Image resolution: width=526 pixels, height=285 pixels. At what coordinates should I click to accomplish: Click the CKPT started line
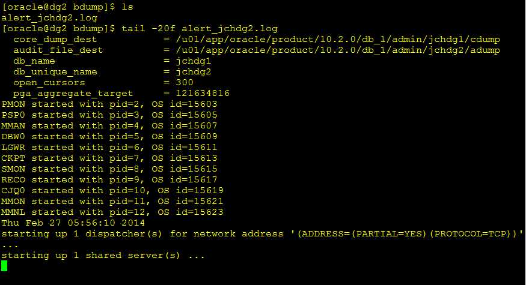(109, 158)
